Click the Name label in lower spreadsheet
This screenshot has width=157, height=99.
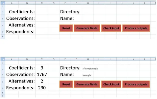(67, 74)
